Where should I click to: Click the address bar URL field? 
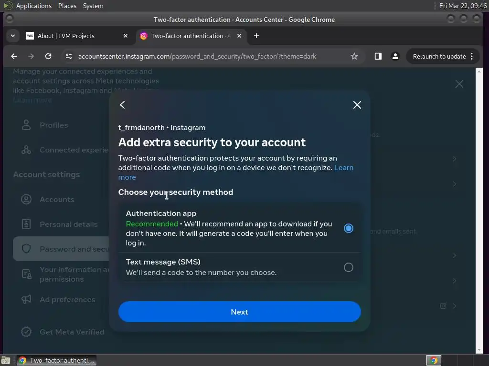197,56
